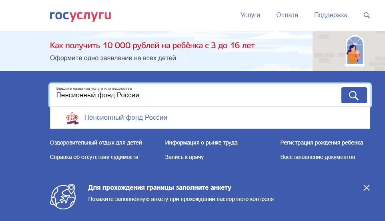Open Восстановление документов link
The width and height of the screenshot is (385, 221).
point(318,157)
